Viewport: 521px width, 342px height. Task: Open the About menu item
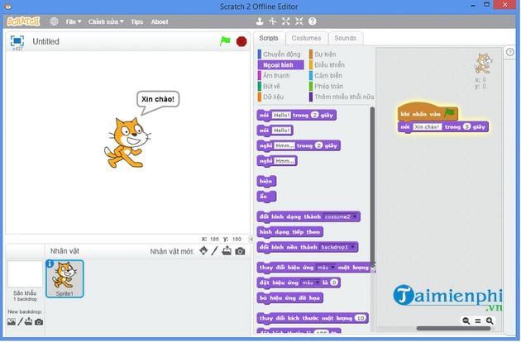tap(160, 22)
